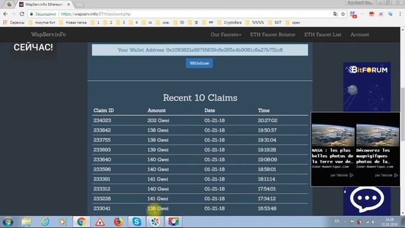Click Claim ID 234023

102,120
